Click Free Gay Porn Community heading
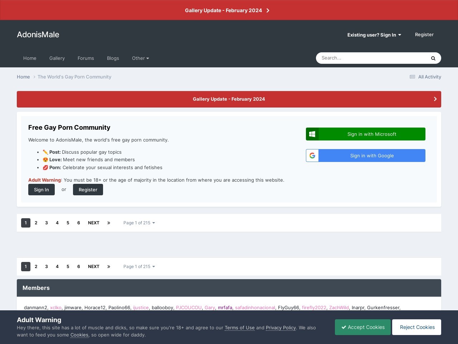This screenshot has height=344, width=458. (x=69, y=128)
